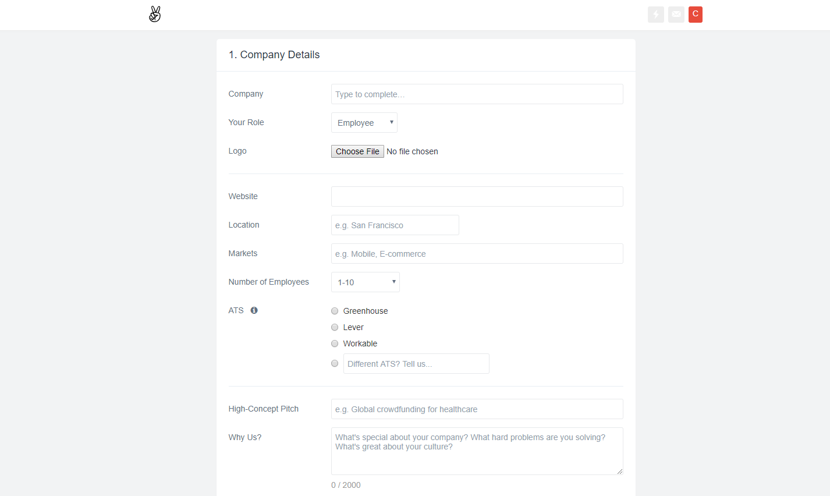Select the Lever ATS option

pyautogui.click(x=335, y=327)
